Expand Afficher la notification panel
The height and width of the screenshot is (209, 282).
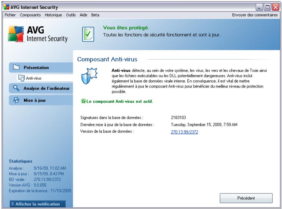(x=38, y=204)
